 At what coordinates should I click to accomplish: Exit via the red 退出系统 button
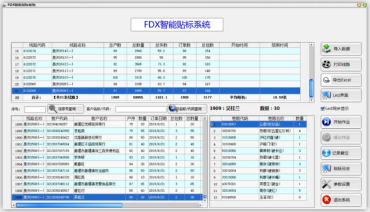tap(341, 200)
